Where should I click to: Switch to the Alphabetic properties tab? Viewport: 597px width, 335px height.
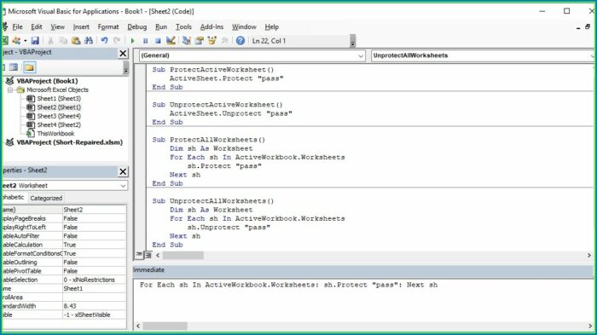point(14,197)
